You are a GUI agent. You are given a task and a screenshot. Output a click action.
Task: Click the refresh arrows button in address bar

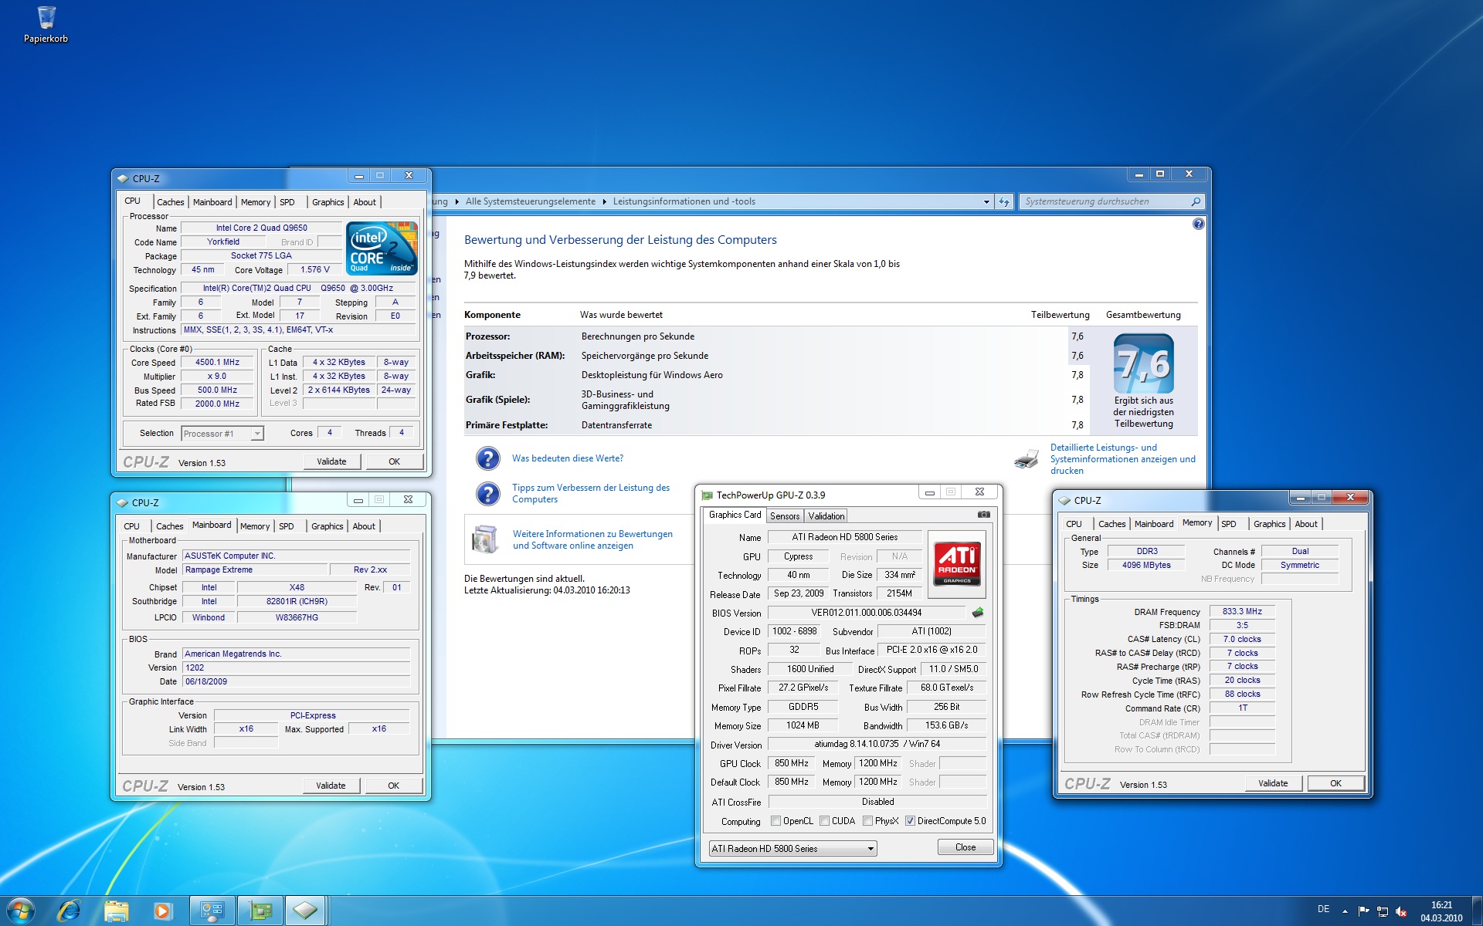pyautogui.click(x=1004, y=201)
